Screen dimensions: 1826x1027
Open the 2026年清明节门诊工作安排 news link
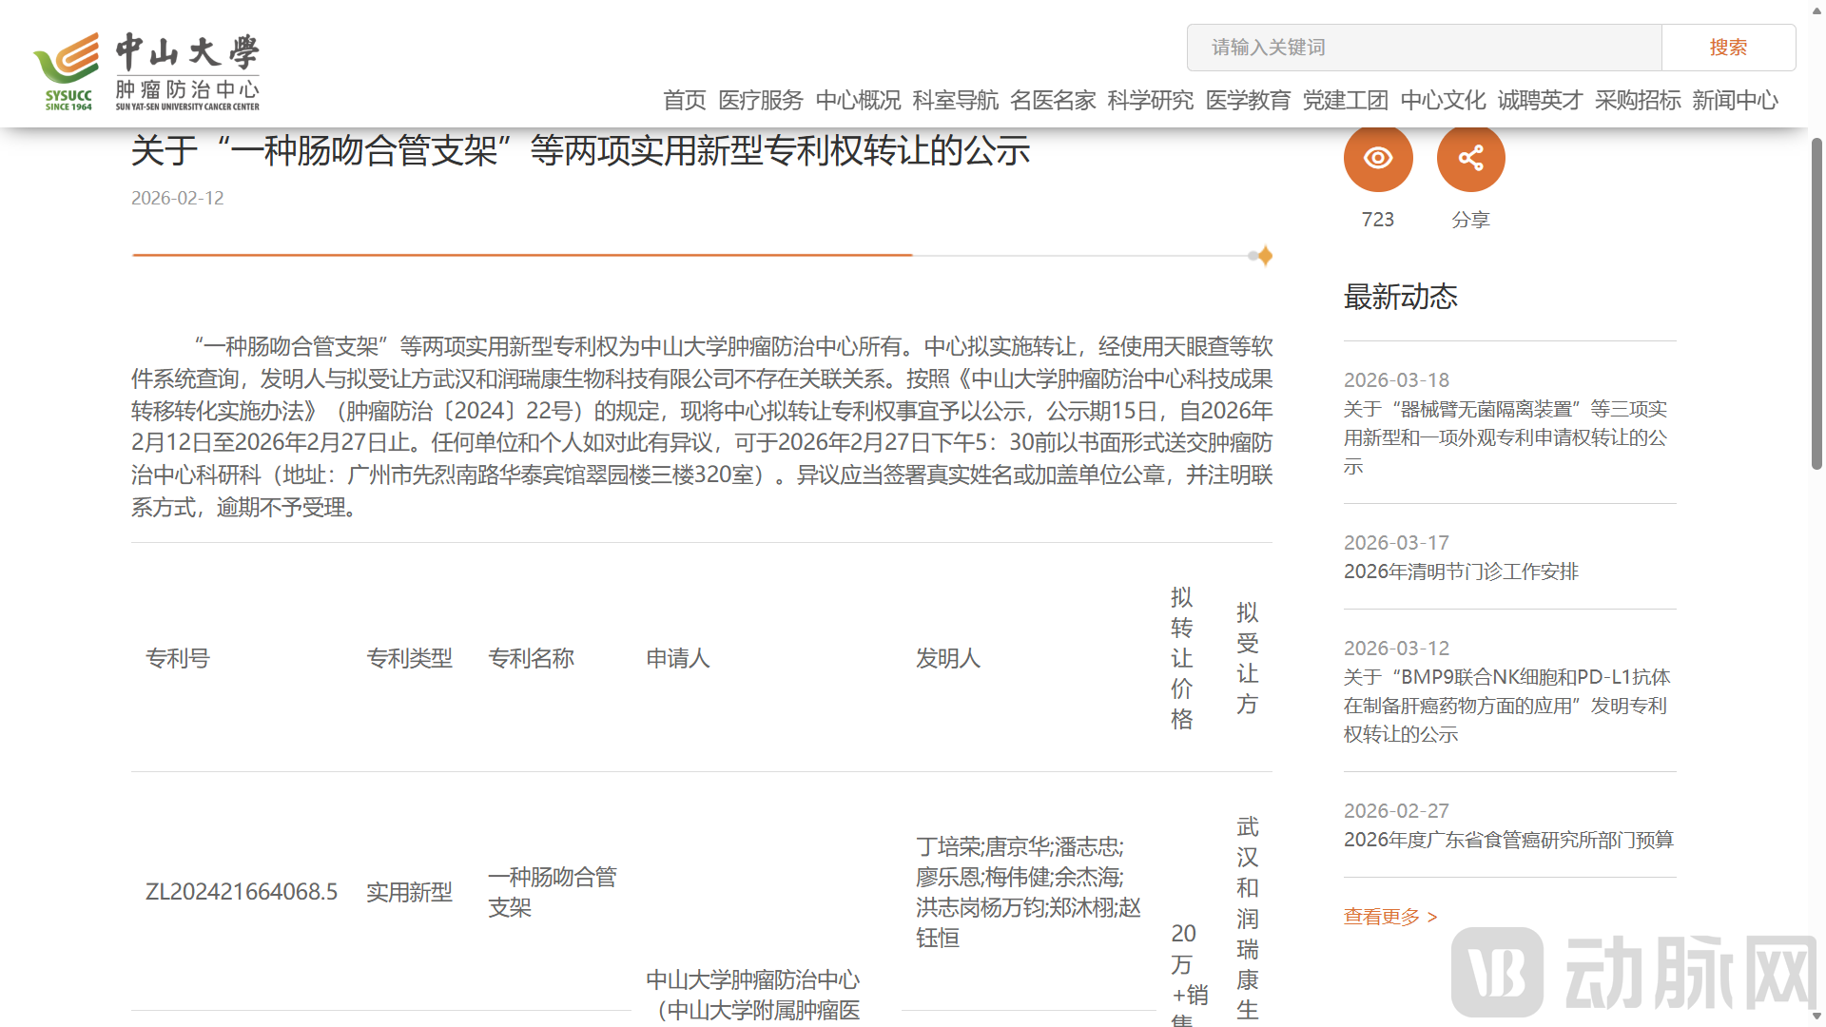click(1461, 572)
